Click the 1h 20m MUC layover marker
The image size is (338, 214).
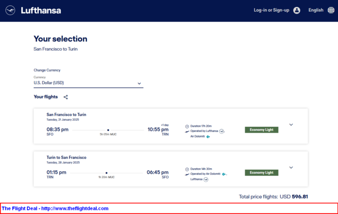[x=106, y=173]
